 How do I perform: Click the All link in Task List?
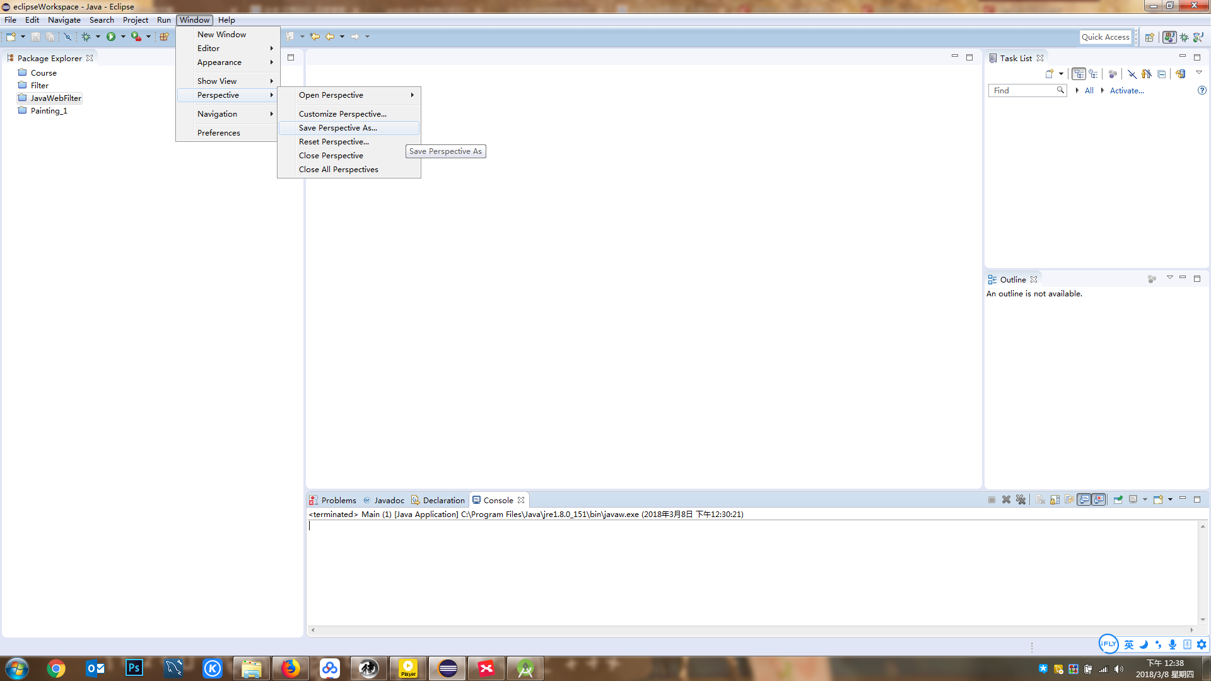coord(1089,90)
